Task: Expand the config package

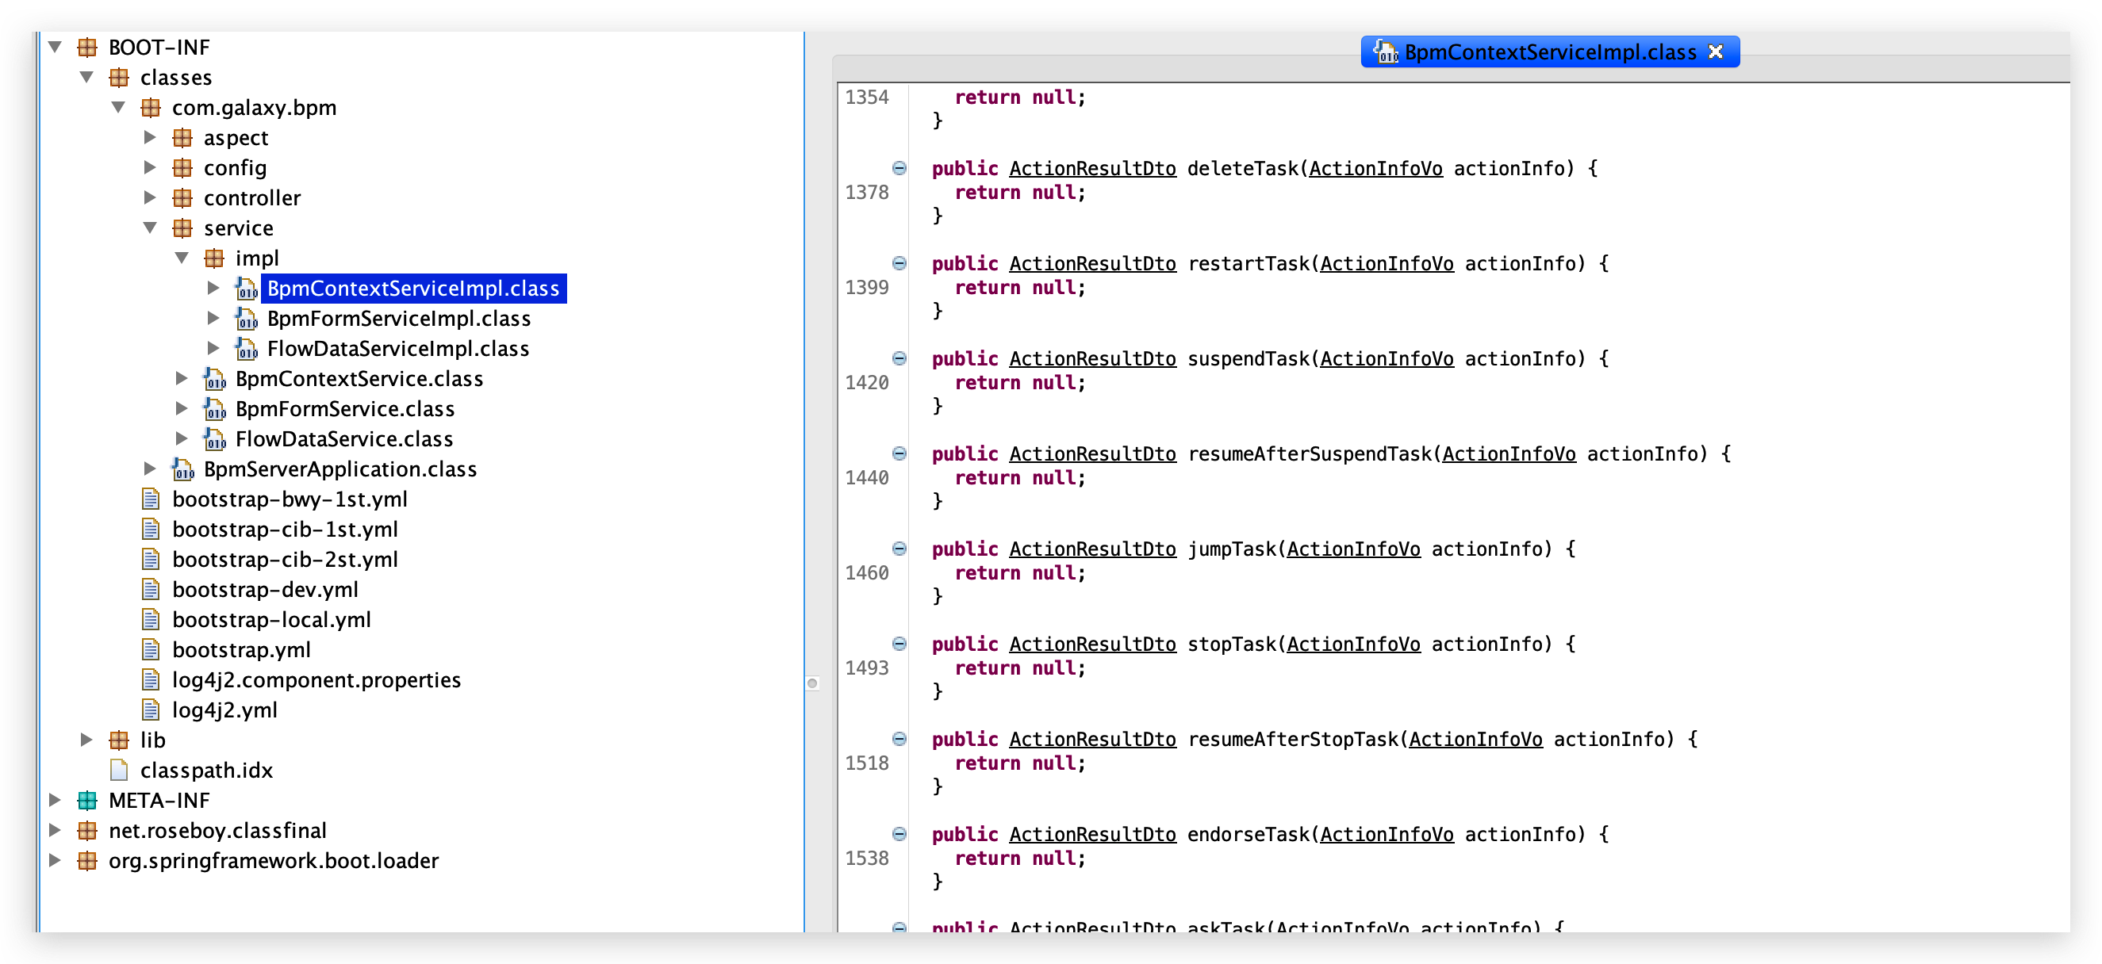Action: click(150, 168)
